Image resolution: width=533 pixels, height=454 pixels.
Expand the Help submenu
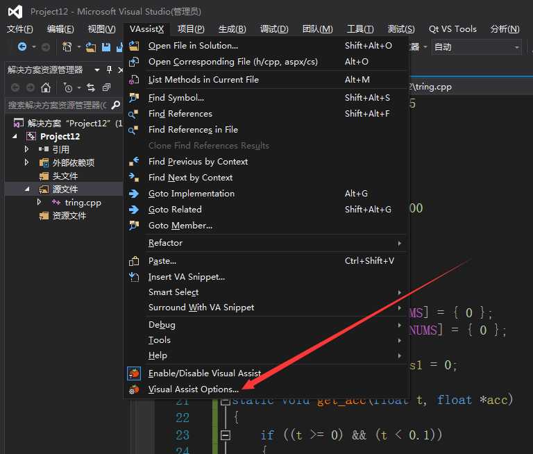pos(266,355)
